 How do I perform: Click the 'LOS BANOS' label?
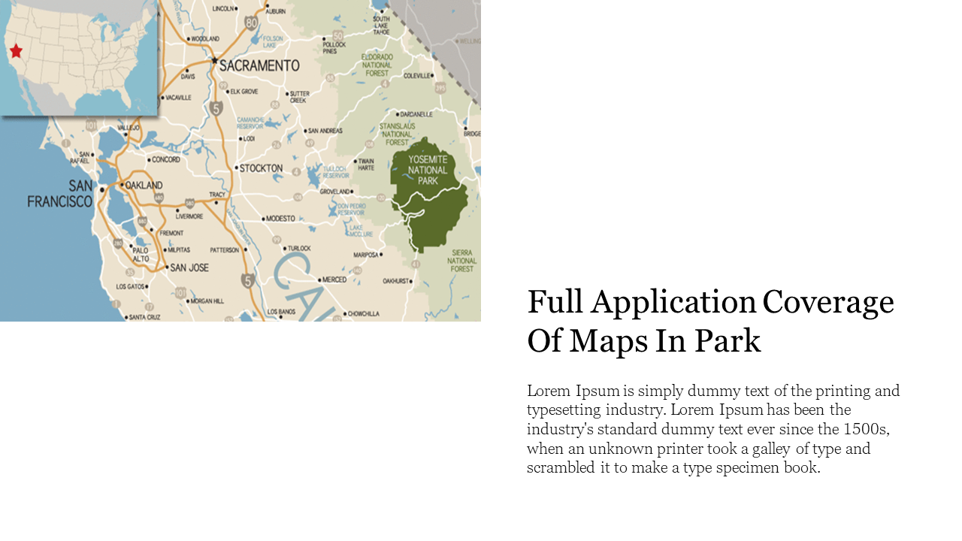(281, 312)
